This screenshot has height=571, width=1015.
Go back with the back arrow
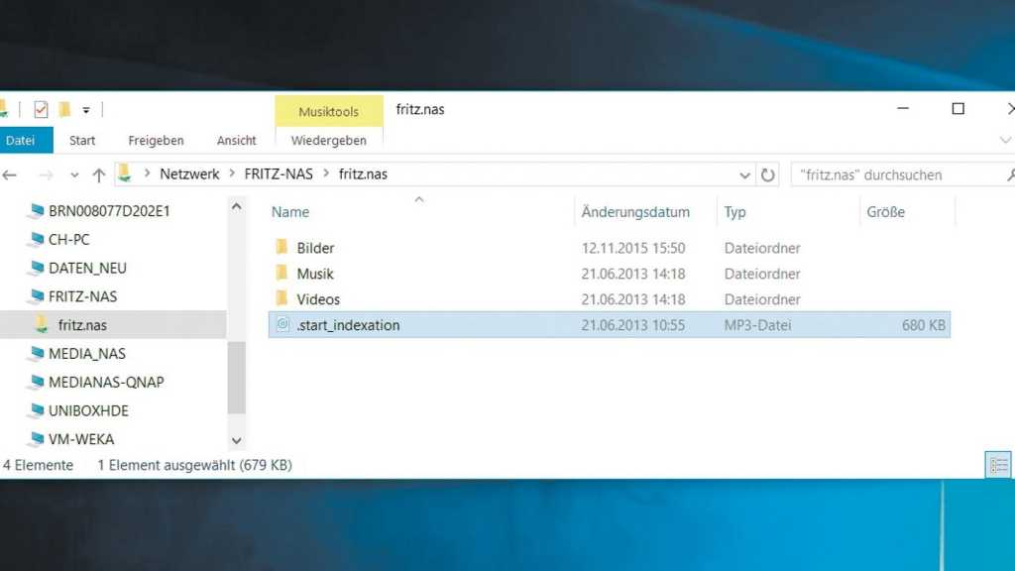[x=10, y=174]
